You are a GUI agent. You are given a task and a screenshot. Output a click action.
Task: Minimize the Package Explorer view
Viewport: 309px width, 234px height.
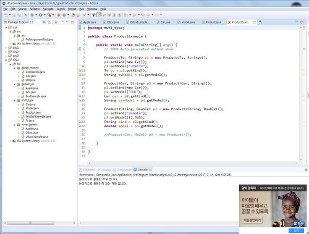[67, 22]
